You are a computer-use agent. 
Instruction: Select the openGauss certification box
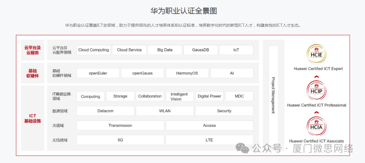coord(143,73)
